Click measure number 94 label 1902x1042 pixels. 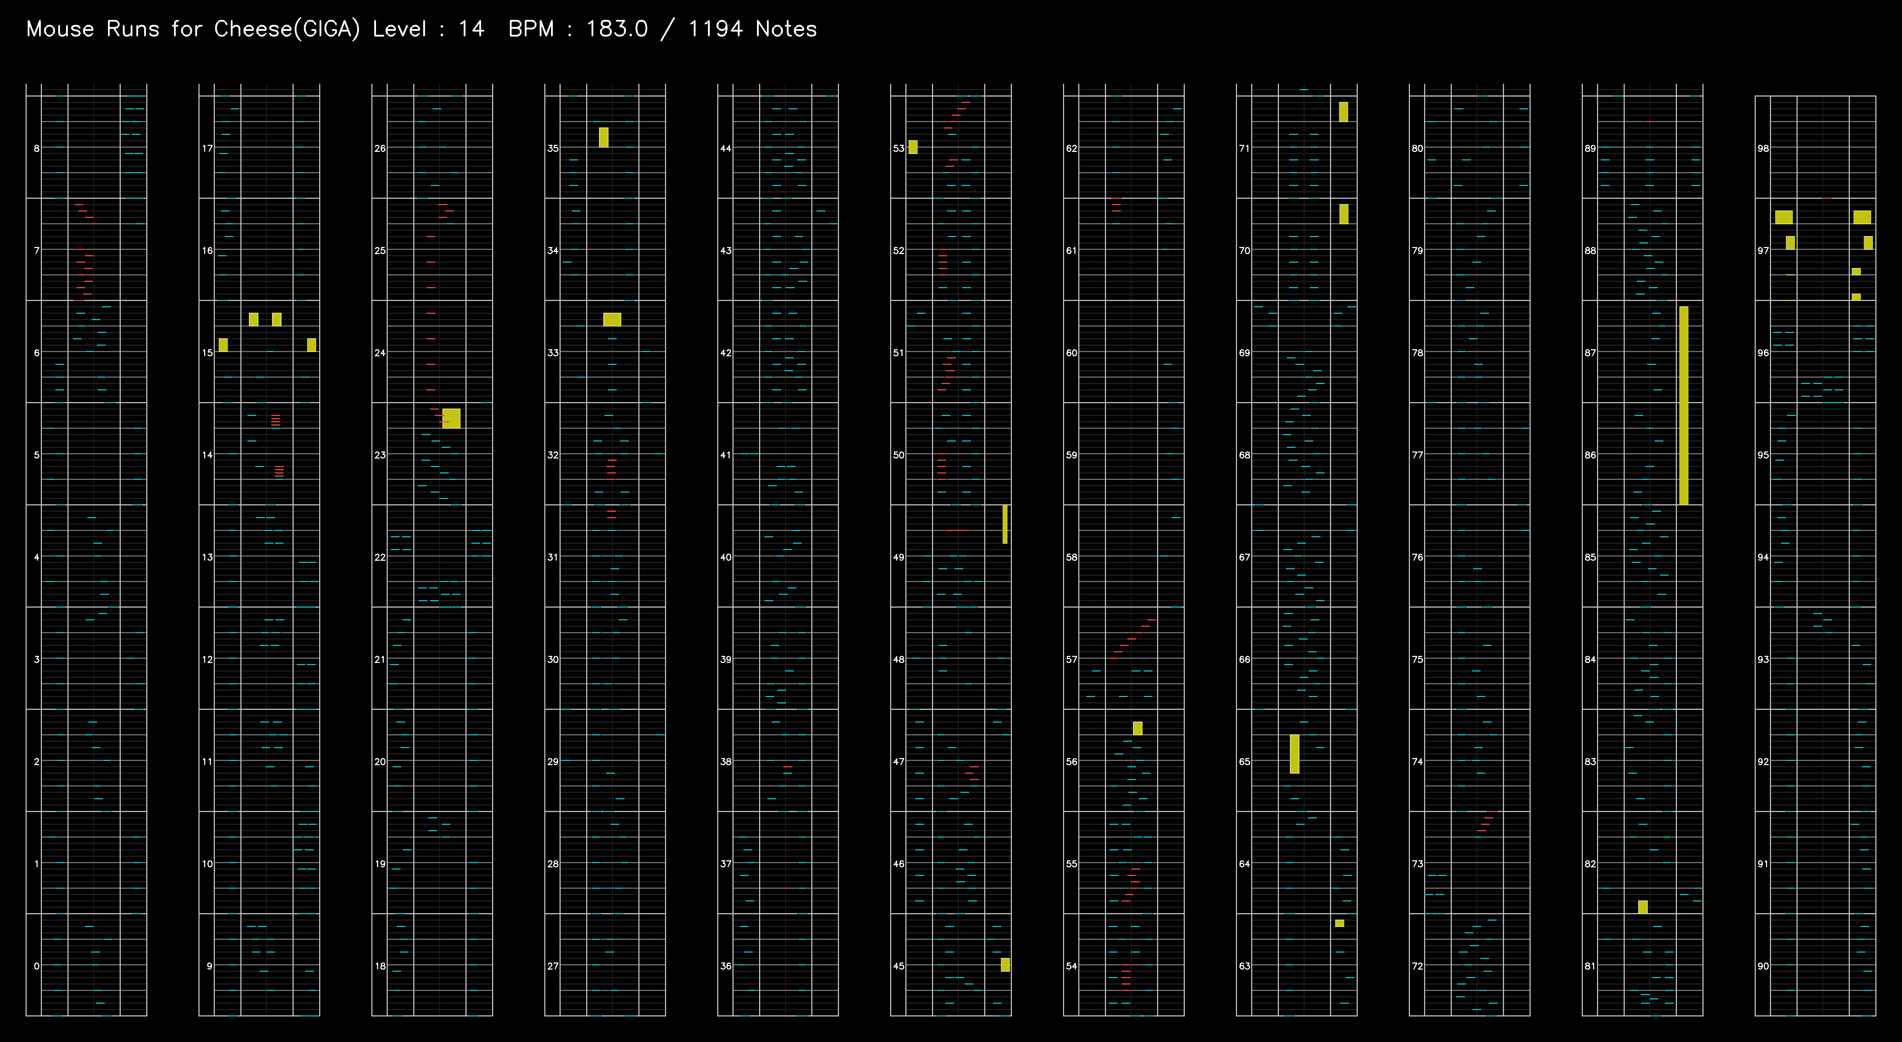(x=1763, y=557)
